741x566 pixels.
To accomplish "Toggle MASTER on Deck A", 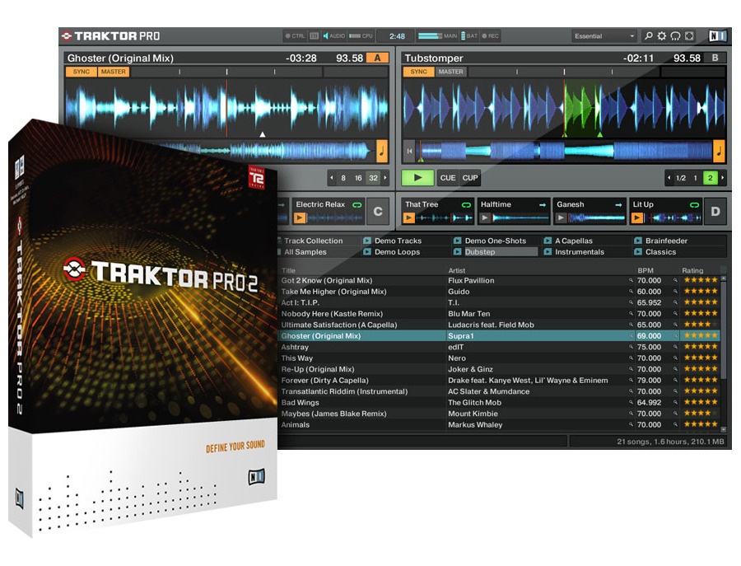I will [x=114, y=72].
